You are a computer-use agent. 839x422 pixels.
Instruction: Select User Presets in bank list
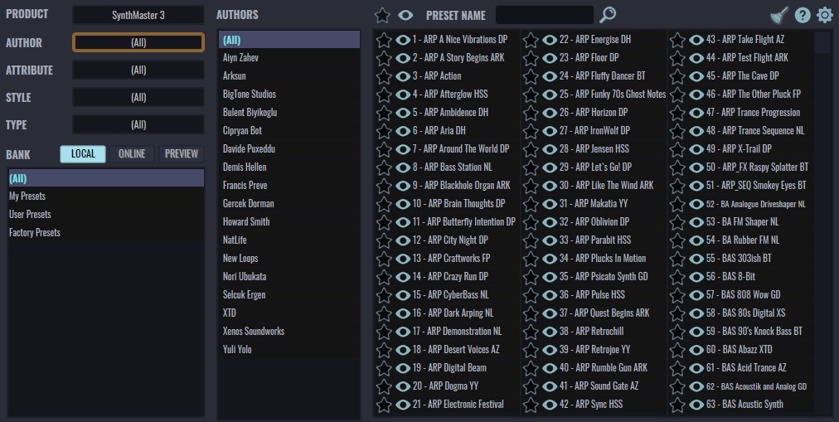(106, 215)
